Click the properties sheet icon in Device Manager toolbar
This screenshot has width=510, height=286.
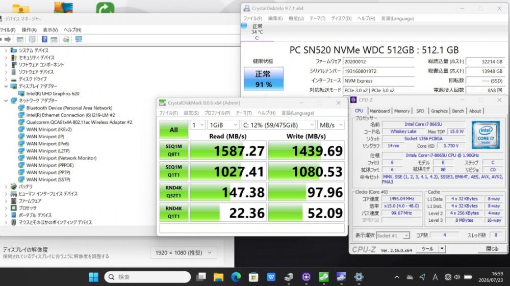click(32, 39)
